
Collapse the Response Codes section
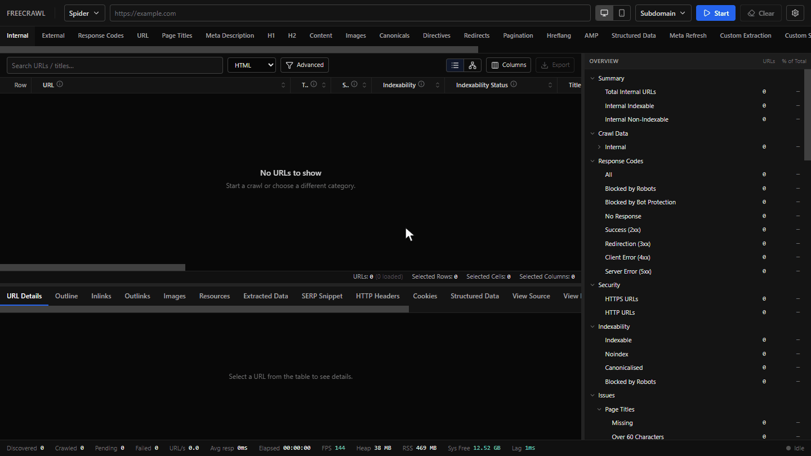592,161
